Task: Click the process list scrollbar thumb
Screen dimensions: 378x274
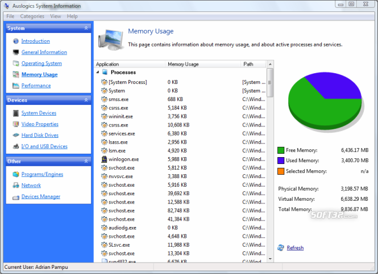Action: coord(270,82)
